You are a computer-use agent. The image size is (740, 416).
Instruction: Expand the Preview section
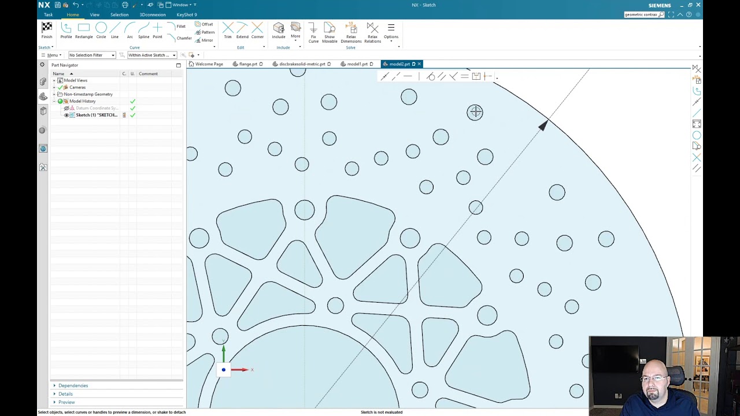tap(64, 402)
